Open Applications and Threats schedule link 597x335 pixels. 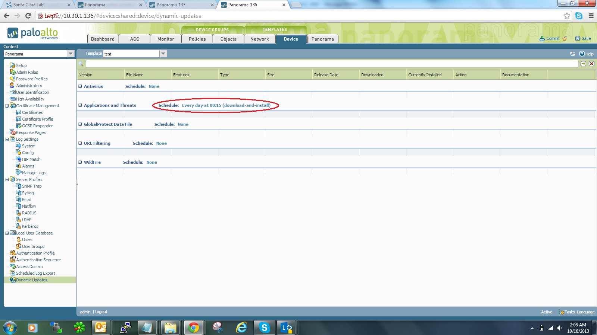(226, 105)
